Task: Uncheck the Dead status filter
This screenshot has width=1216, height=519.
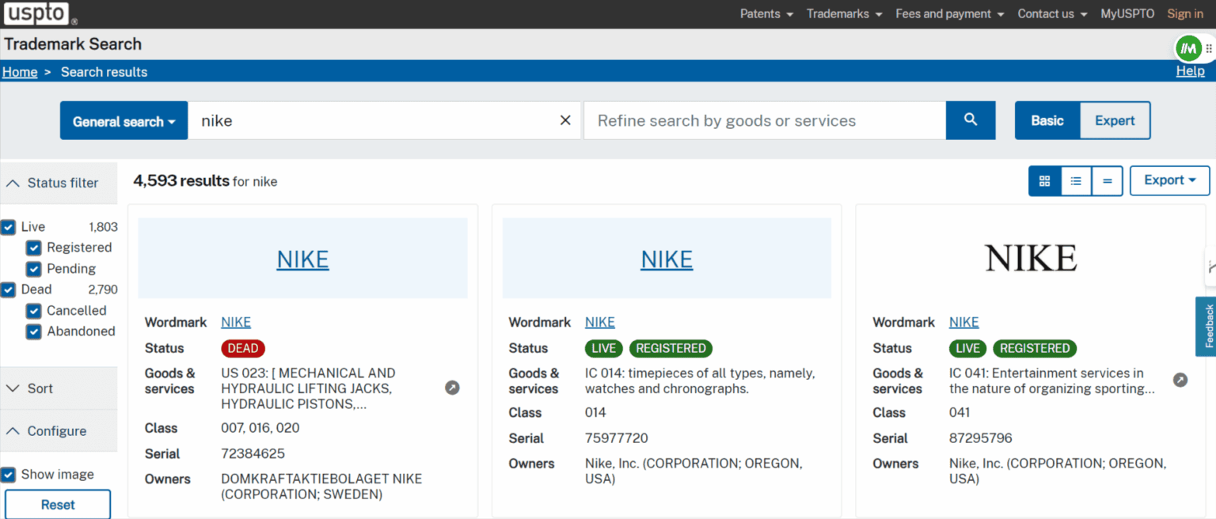Action: (x=9, y=290)
